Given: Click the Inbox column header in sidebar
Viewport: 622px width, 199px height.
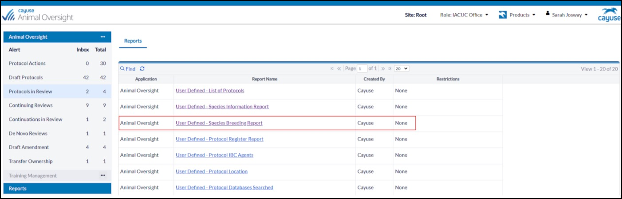Looking at the screenshot, I should pos(83,50).
